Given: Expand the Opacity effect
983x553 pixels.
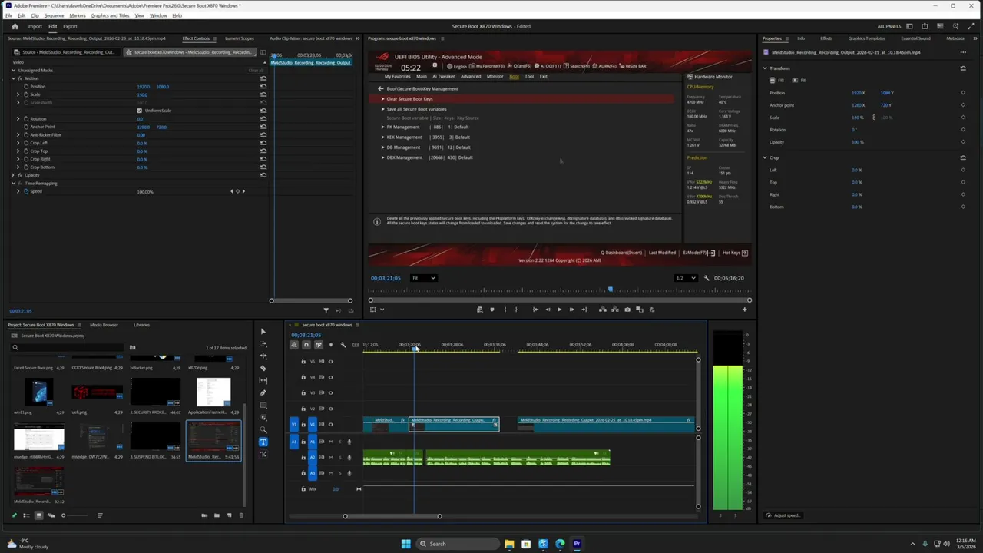Looking at the screenshot, I should tap(13, 175).
